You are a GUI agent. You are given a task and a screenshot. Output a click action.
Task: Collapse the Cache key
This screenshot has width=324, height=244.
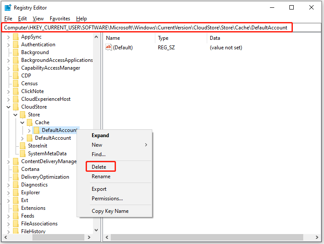pyautogui.click(x=22, y=123)
